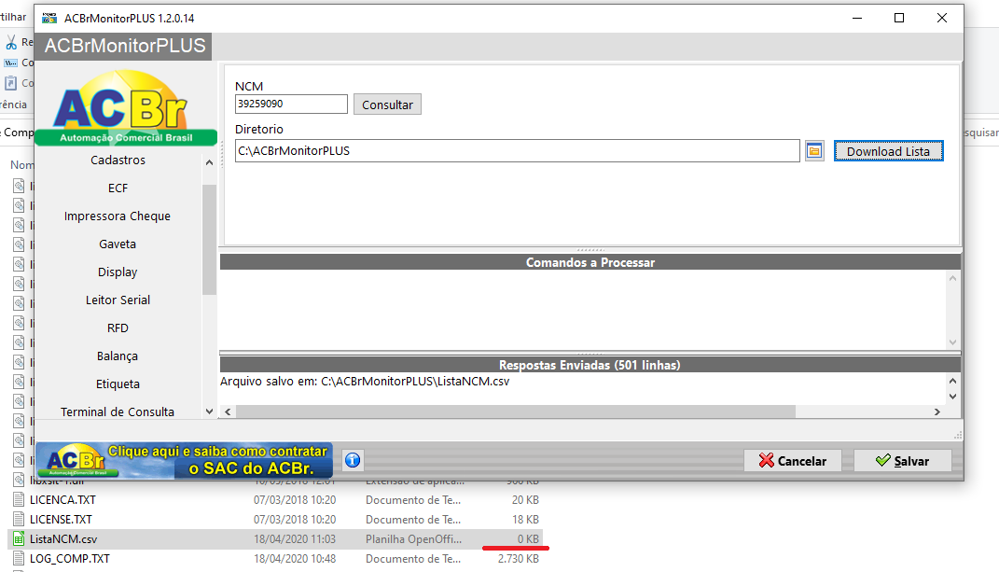The width and height of the screenshot is (999, 572).
Task: Click the Salvar button
Action: point(903,460)
